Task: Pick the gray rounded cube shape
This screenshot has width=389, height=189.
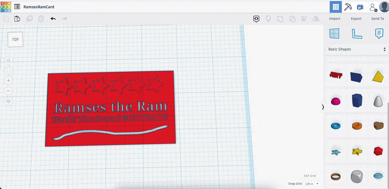Action: (x=357, y=176)
